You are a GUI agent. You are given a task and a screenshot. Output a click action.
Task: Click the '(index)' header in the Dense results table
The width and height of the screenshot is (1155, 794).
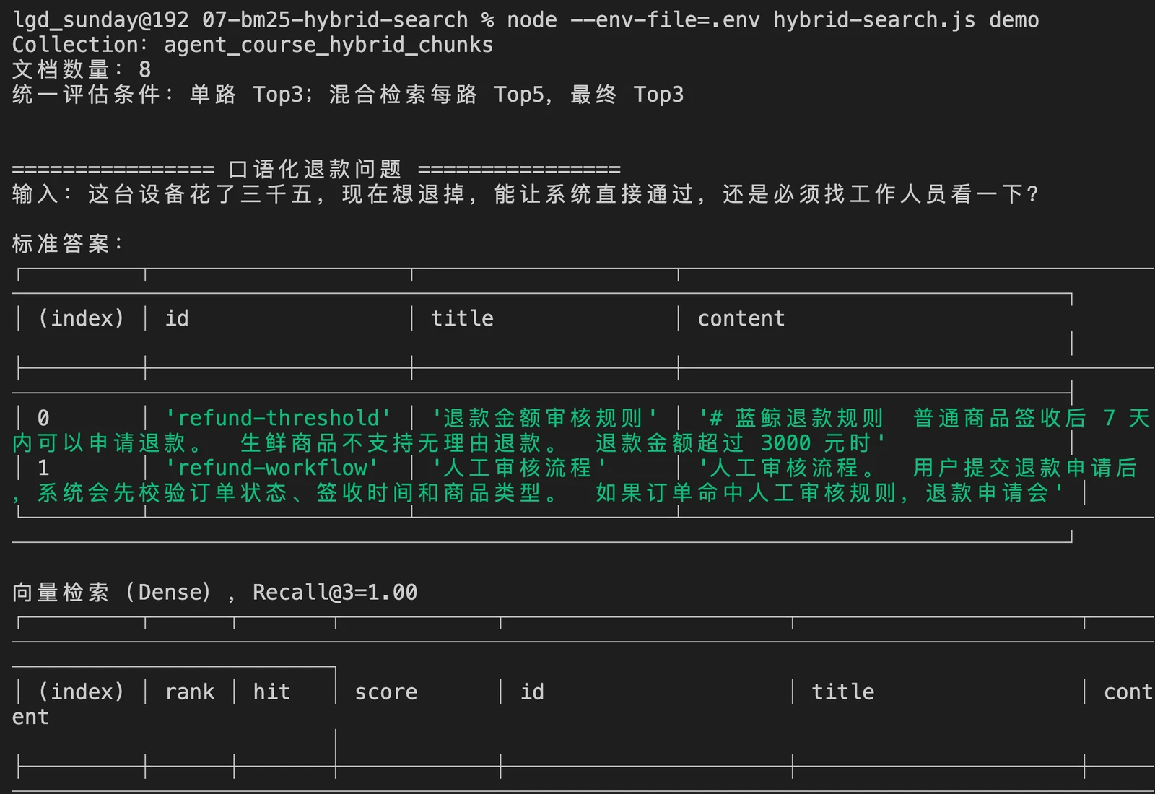(x=82, y=692)
